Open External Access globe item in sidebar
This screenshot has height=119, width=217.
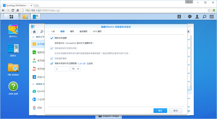(x=38, y=99)
